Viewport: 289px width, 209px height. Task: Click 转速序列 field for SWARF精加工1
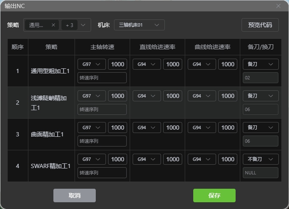[x=102, y=173]
